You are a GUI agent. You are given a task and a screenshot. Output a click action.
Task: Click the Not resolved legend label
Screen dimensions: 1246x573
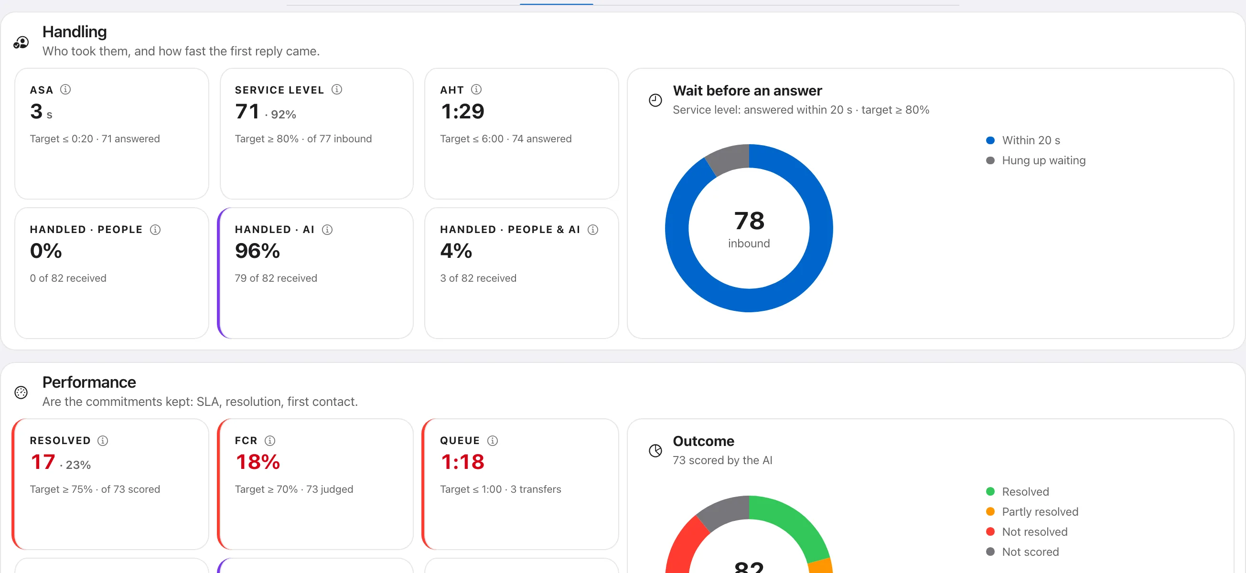(x=1034, y=531)
